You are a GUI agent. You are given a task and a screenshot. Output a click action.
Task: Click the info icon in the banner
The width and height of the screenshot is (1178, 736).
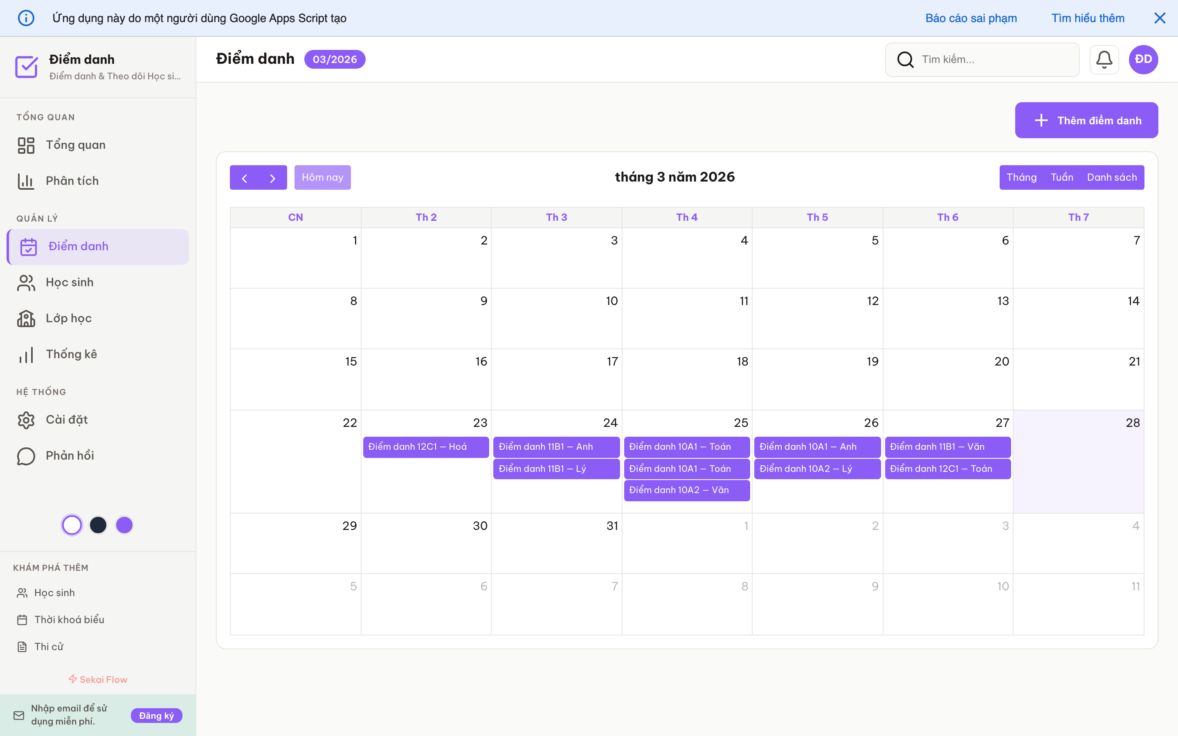click(26, 18)
